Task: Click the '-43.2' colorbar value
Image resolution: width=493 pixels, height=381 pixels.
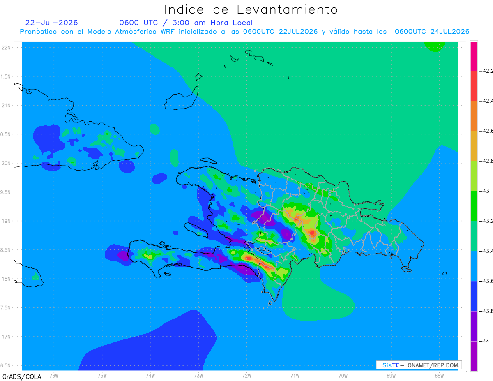Action: [487, 221]
